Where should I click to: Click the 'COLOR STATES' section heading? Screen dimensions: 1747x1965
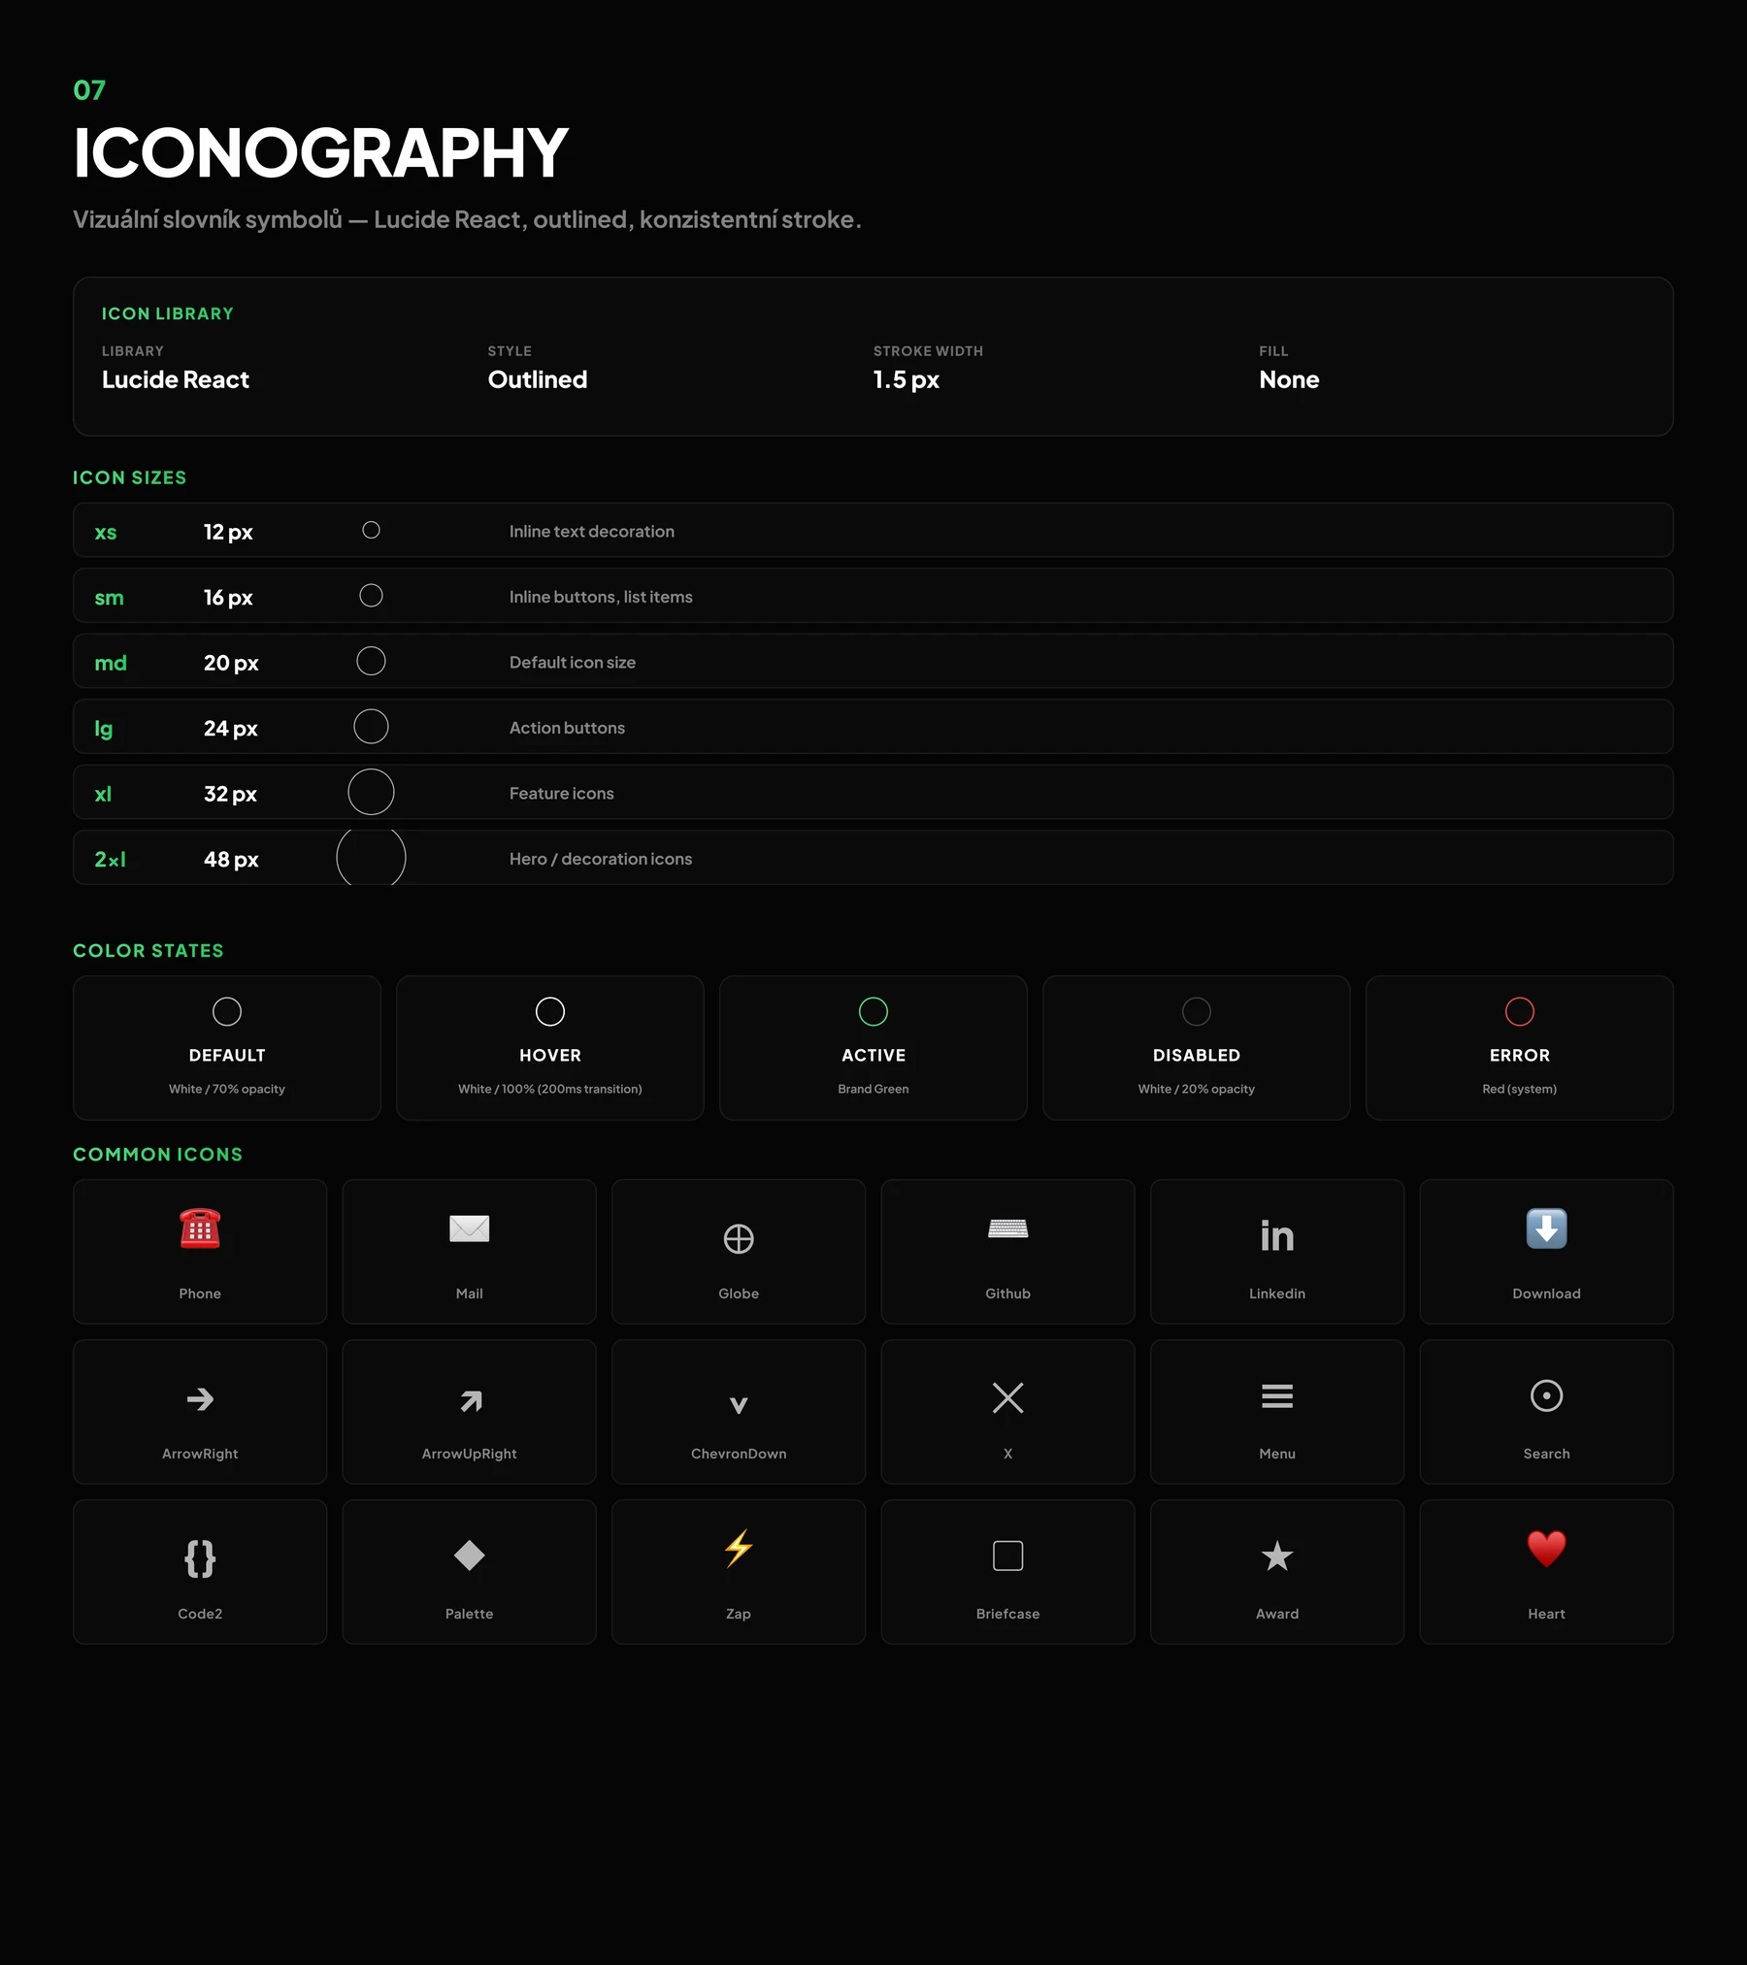click(148, 950)
